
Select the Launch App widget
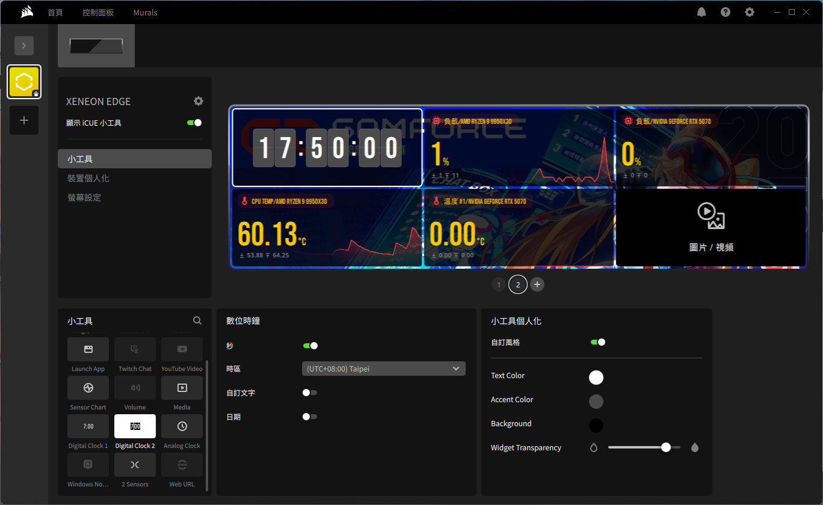(88, 349)
